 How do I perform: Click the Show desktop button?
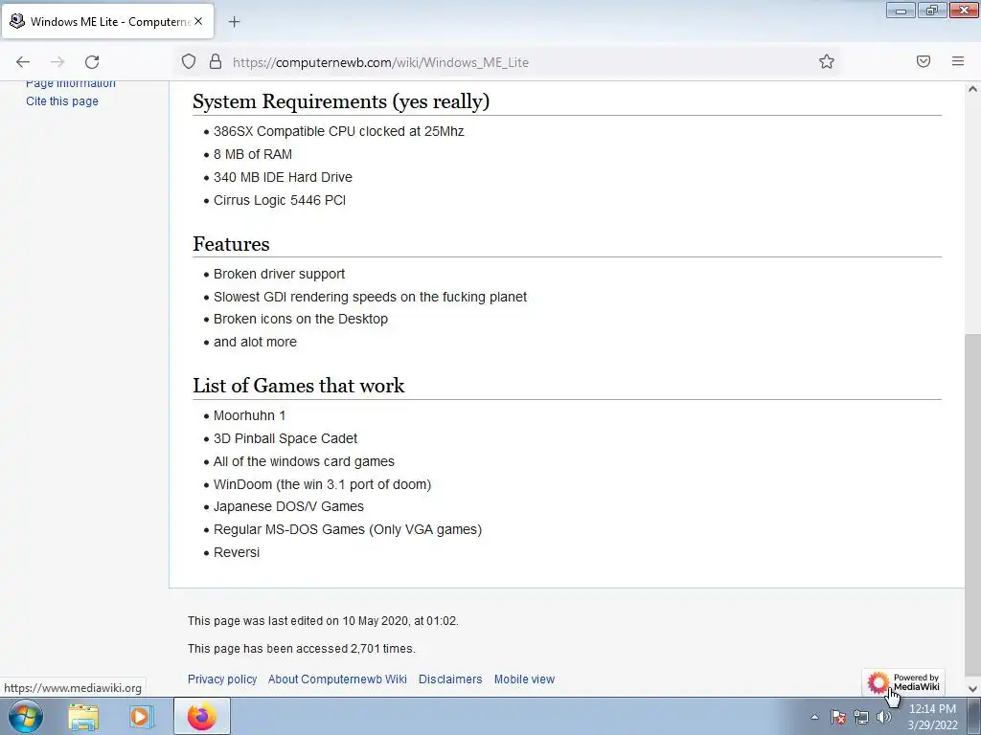click(x=974, y=717)
